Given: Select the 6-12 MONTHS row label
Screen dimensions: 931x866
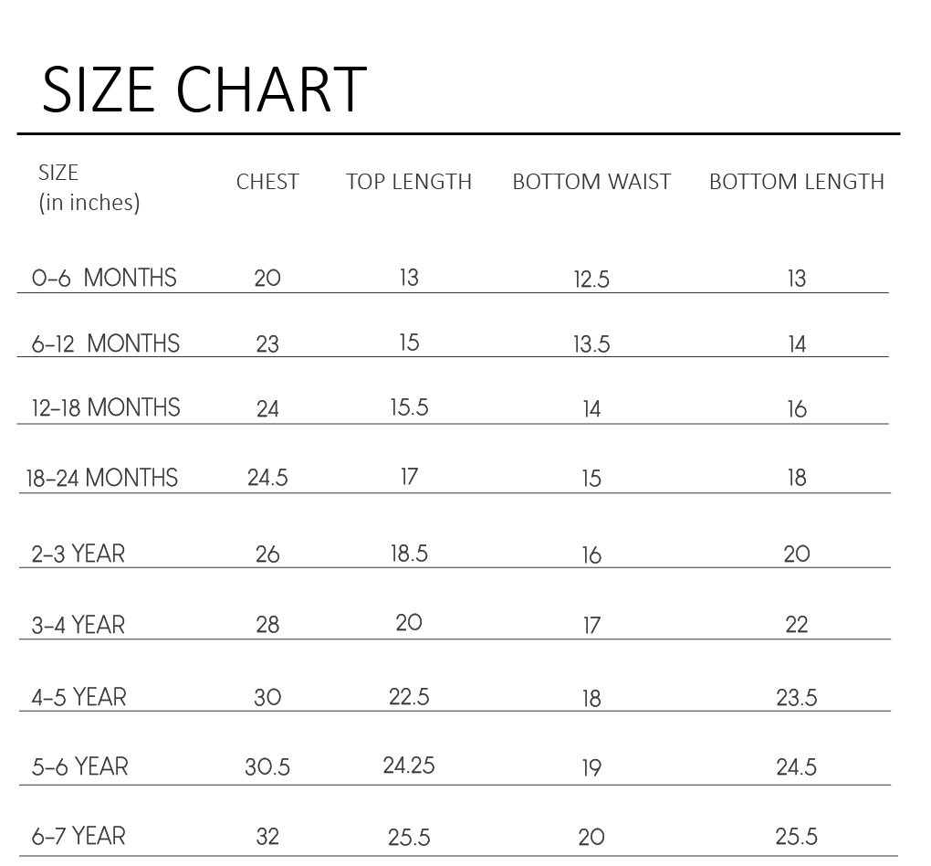Looking at the screenshot, I should [106, 343].
